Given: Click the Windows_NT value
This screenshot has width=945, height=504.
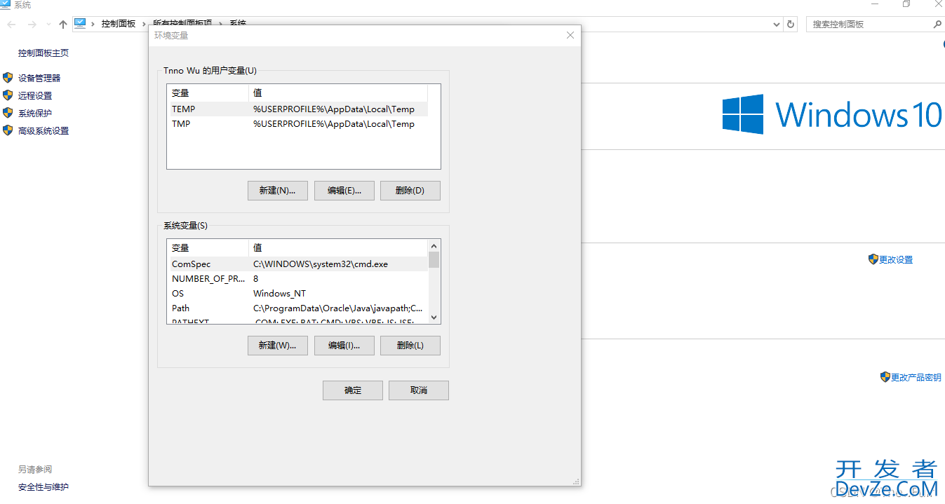Looking at the screenshot, I should click(279, 294).
